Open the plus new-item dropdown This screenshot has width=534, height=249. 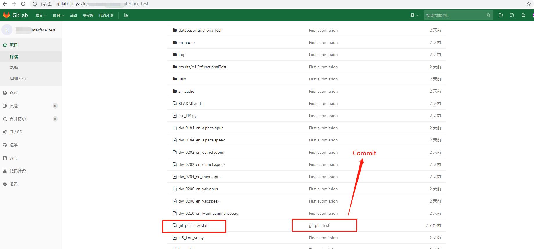tap(414, 15)
